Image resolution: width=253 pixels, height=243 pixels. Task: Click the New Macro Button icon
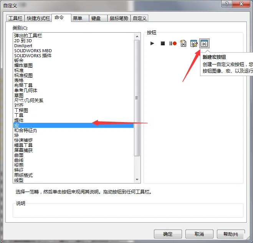204,43
